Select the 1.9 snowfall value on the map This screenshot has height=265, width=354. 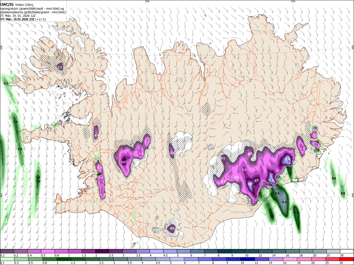pos(244,170)
